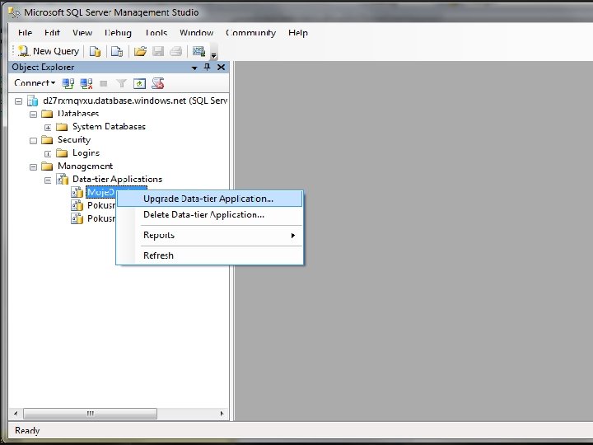
Task: Click the Open File folder icon
Action: point(140,51)
